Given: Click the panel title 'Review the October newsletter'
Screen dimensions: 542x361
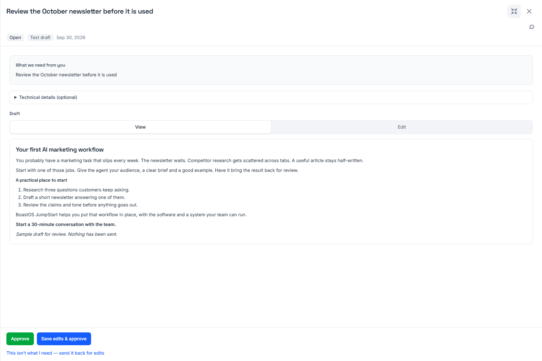Looking at the screenshot, I should 80,11.
